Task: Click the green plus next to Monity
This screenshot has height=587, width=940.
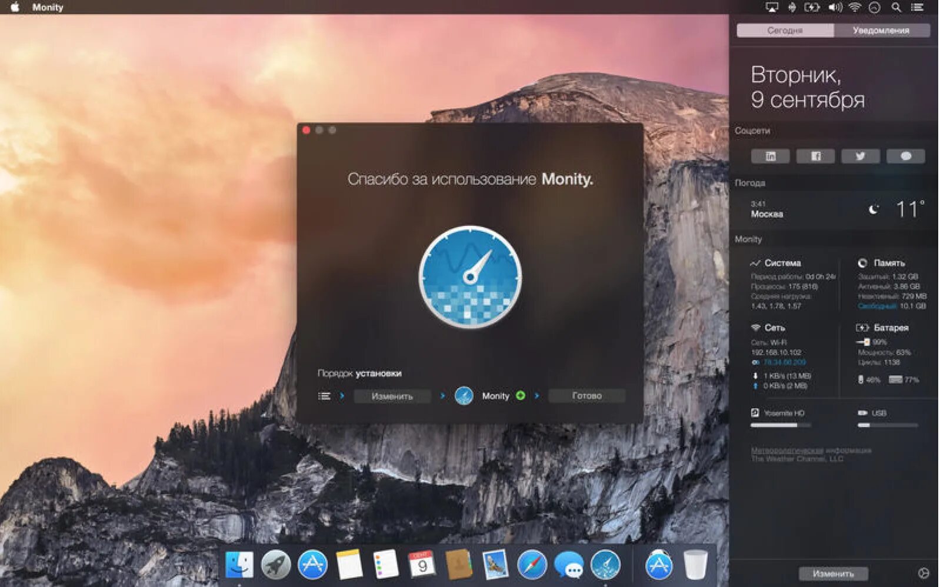Action: (x=521, y=395)
